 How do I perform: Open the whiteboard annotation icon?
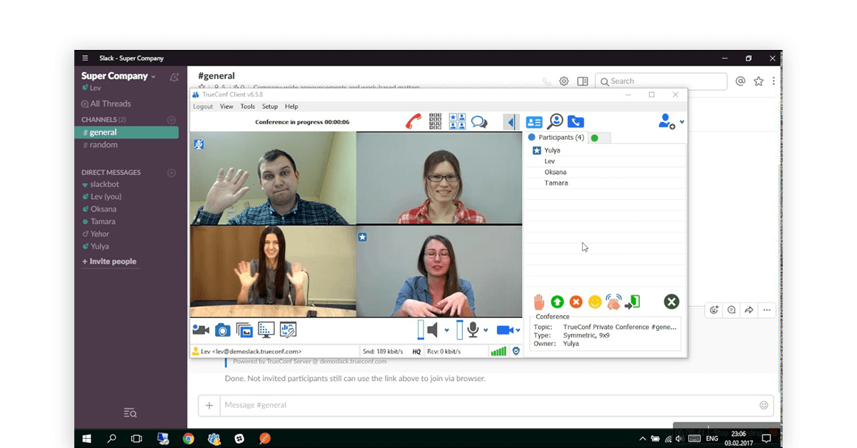288,330
